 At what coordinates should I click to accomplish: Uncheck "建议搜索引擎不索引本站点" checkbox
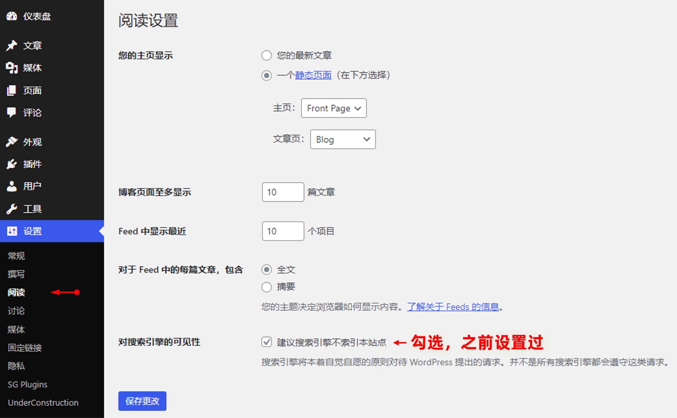point(267,342)
